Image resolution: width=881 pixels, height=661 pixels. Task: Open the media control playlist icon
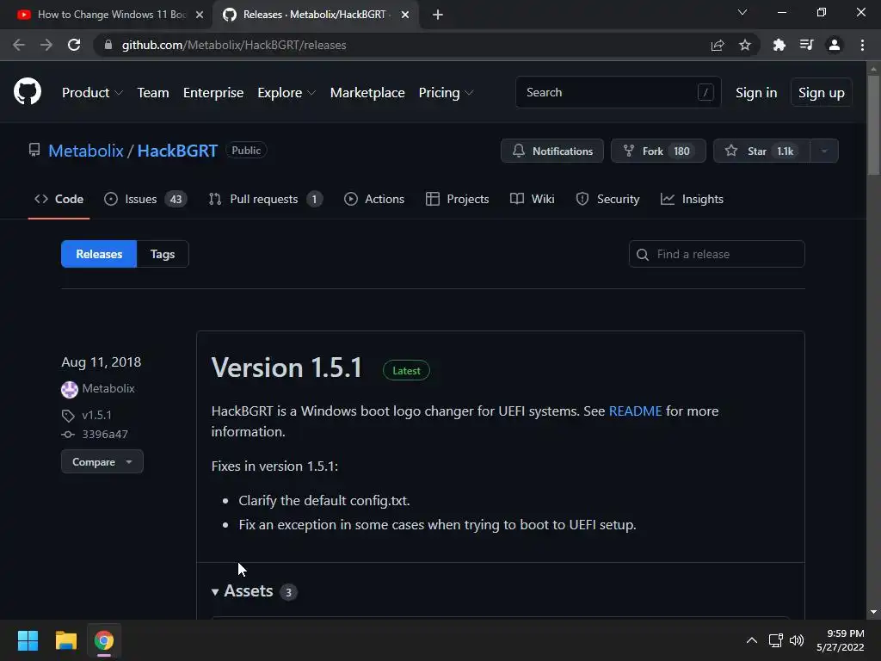(807, 45)
